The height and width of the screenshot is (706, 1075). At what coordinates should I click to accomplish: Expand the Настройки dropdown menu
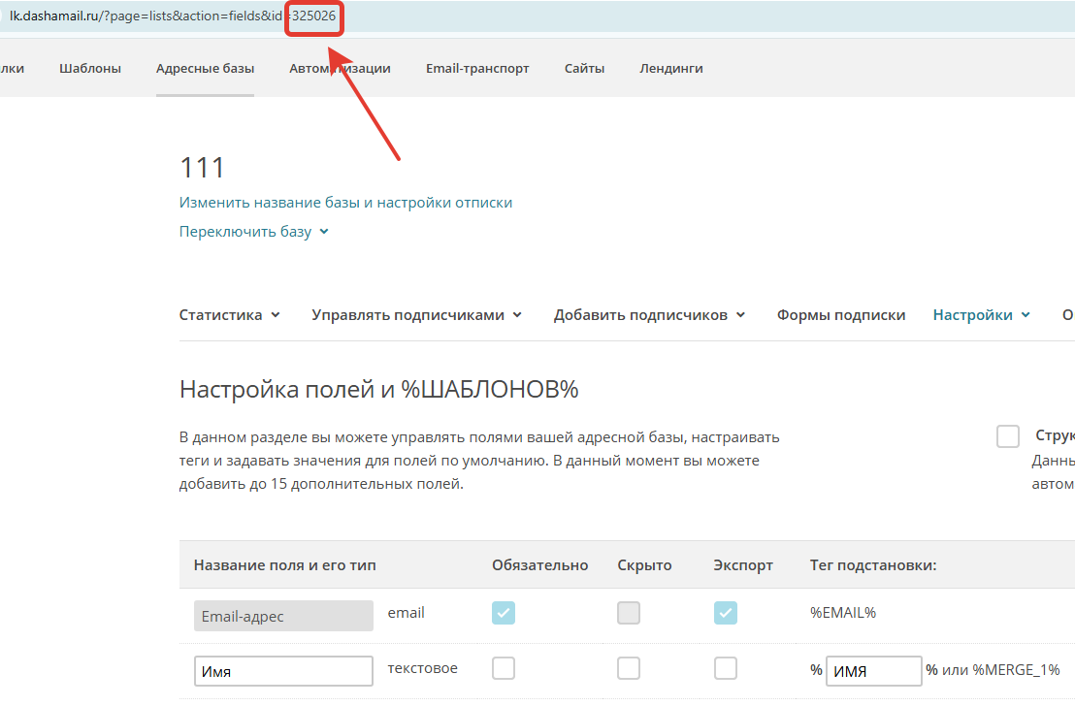click(981, 315)
